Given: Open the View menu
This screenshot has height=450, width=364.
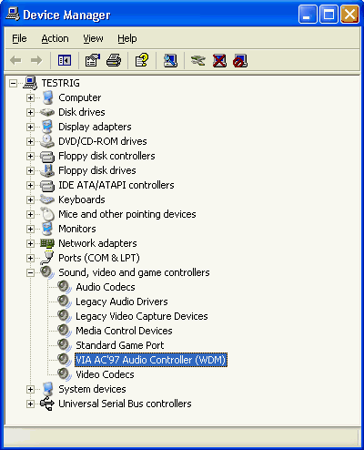Looking at the screenshot, I should point(93,38).
